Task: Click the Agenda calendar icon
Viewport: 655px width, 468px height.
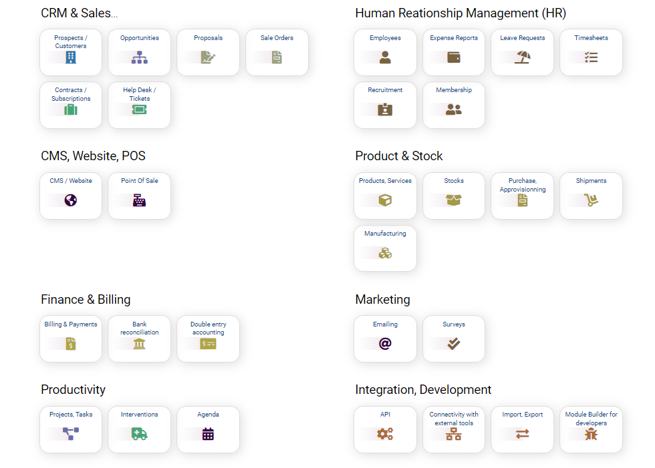Action: coord(209,434)
